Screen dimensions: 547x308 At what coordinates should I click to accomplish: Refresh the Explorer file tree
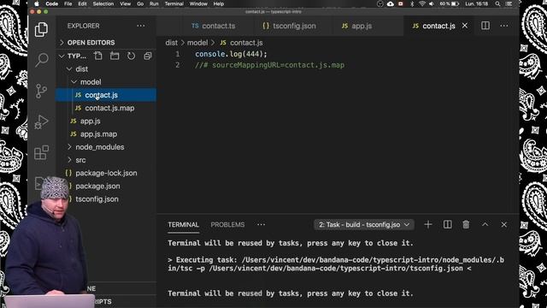coord(131,56)
